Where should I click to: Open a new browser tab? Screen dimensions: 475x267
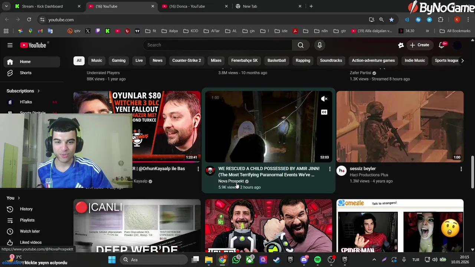(x=311, y=6)
